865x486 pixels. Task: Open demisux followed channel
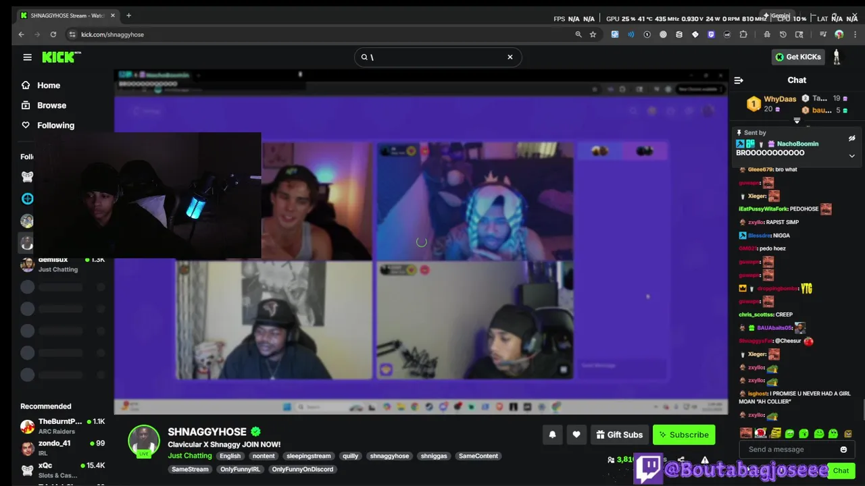pos(62,264)
